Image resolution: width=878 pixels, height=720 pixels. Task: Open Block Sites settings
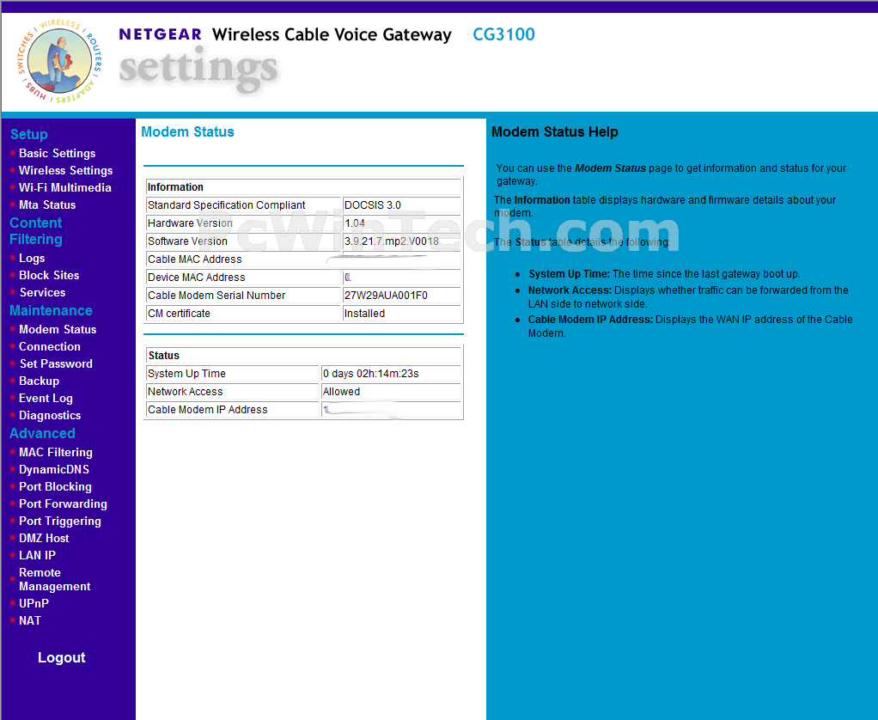pyautogui.click(x=49, y=276)
